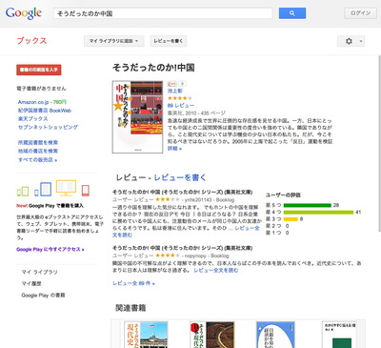This screenshot has width=381, height=348.
Task: Click the local bookstore search link
Action: (x=38, y=151)
